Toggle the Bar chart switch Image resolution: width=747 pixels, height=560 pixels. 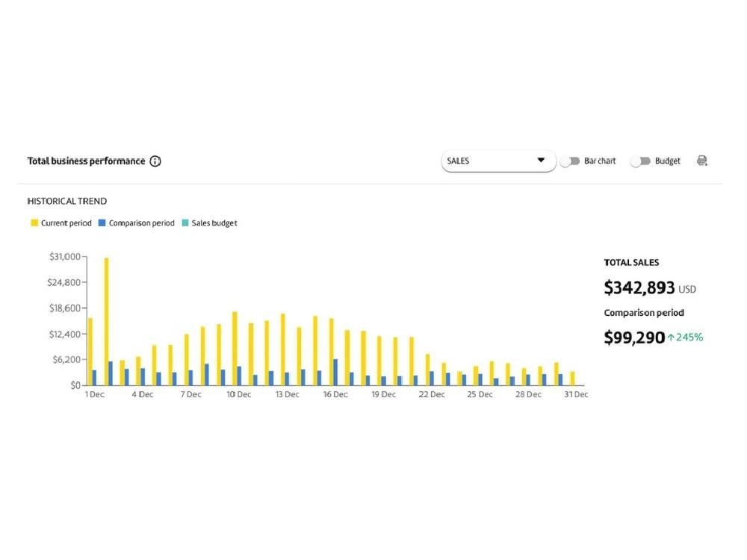click(570, 161)
